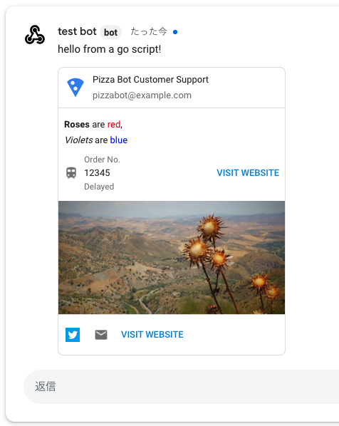The height and width of the screenshot is (426, 339).
Task: Focus the 返信 reply input field
Action: tap(181, 386)
